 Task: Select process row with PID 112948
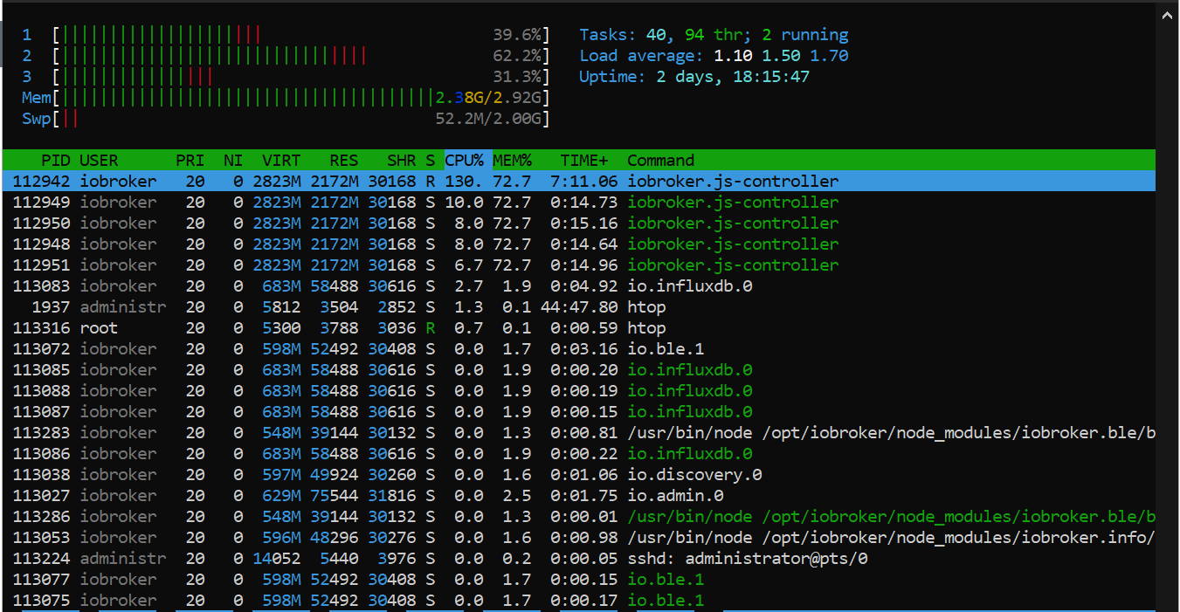579,244
